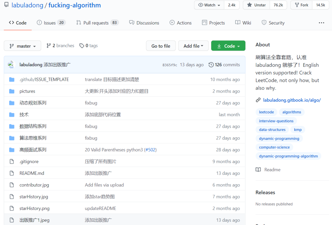This screenshot has width=332, height=225.
Task: Click the Go to file button
Action: point(161,46)
